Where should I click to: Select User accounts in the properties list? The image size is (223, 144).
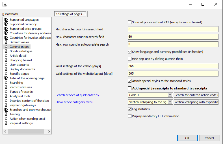click(x=19, y=65)
